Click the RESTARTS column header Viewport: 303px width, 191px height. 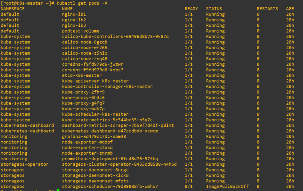point(267,9)
